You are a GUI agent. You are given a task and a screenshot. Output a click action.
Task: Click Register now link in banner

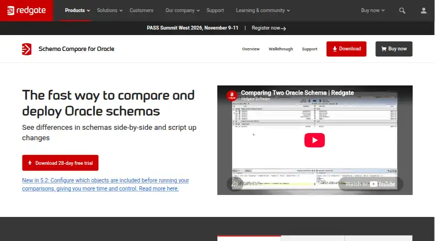(268, 28)
